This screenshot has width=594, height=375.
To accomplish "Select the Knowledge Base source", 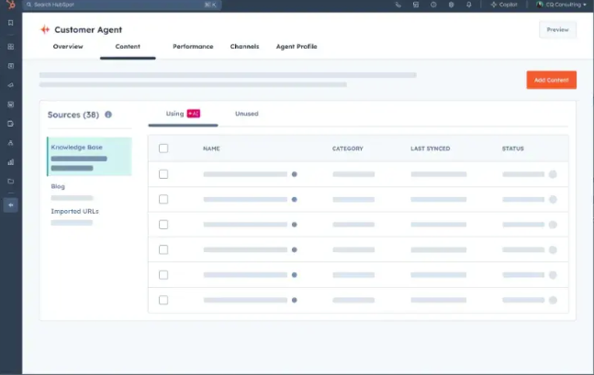I will (x=89, y=157).
